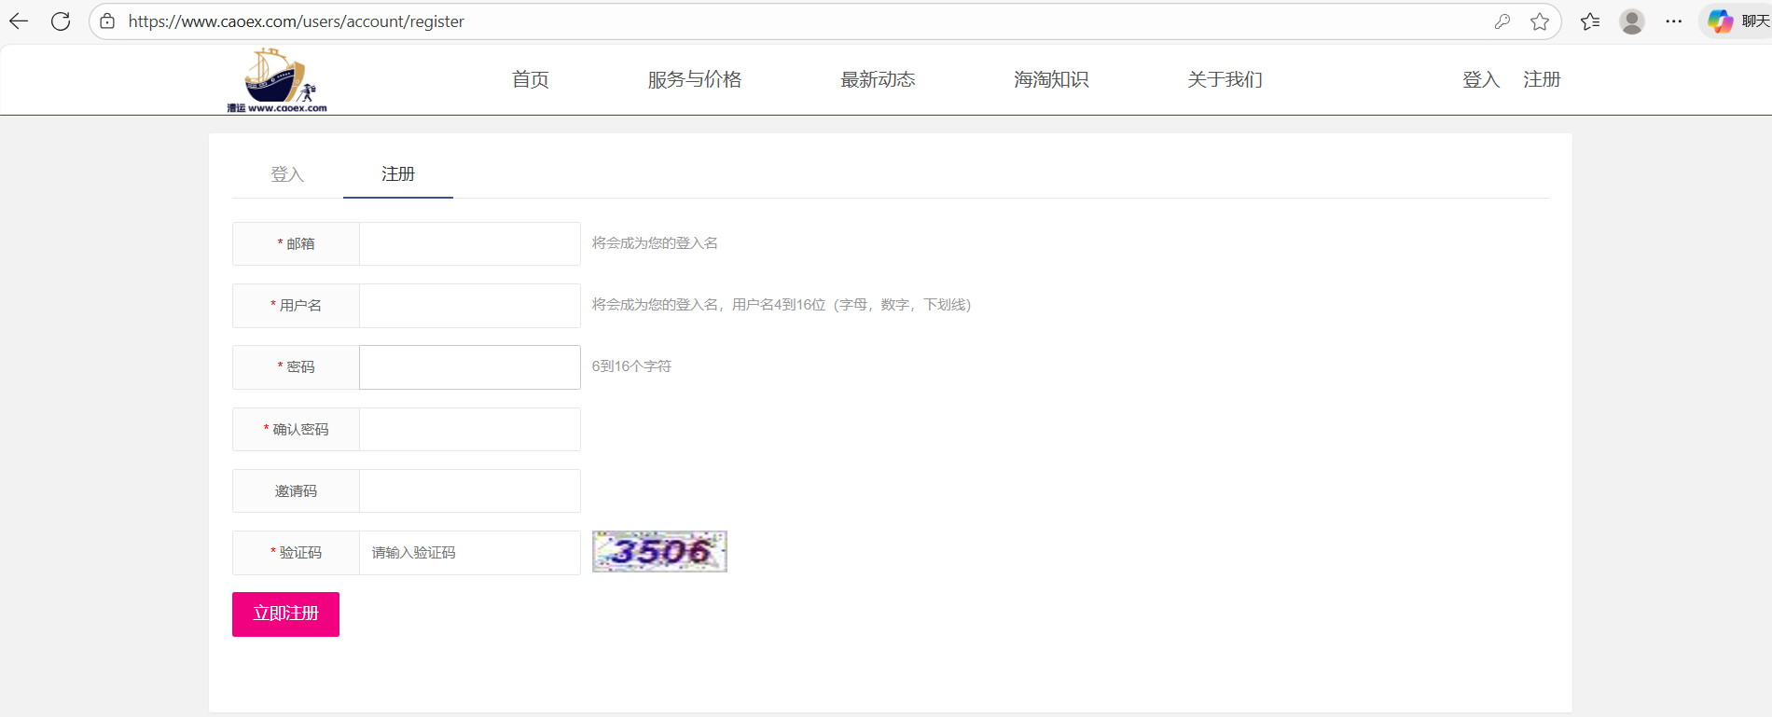Click the caoex ship logo

pyautogui.click(x=277, y=80)
